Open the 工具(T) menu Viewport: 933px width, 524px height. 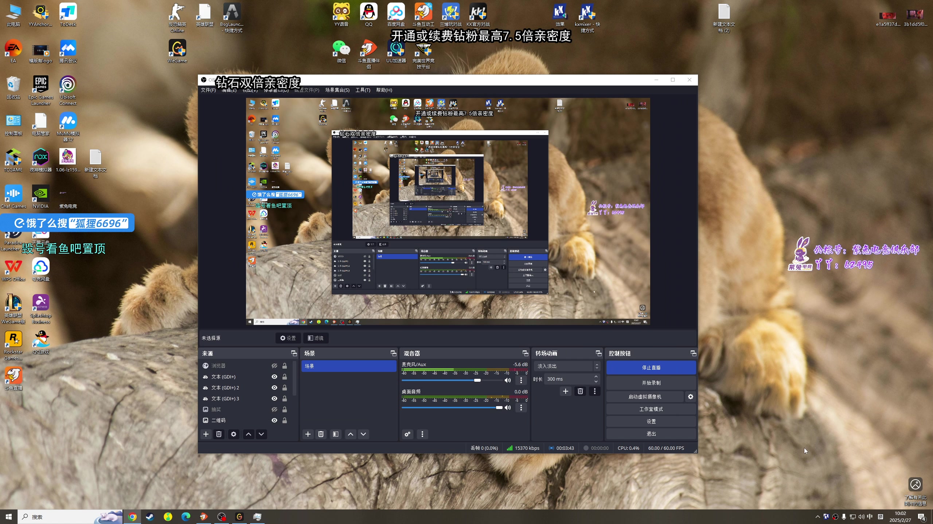[363, 90]
